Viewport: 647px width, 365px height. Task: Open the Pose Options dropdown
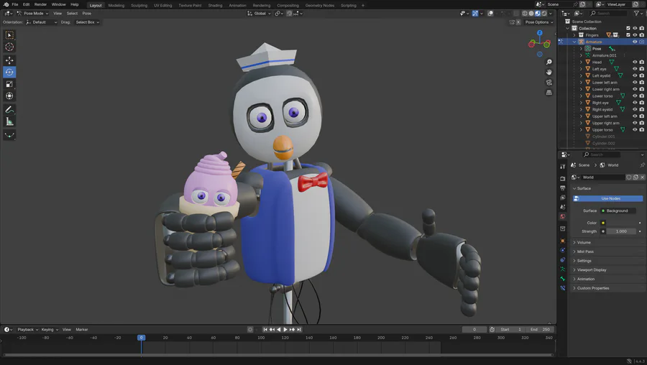pyautogui.click(x=539, y=22)
